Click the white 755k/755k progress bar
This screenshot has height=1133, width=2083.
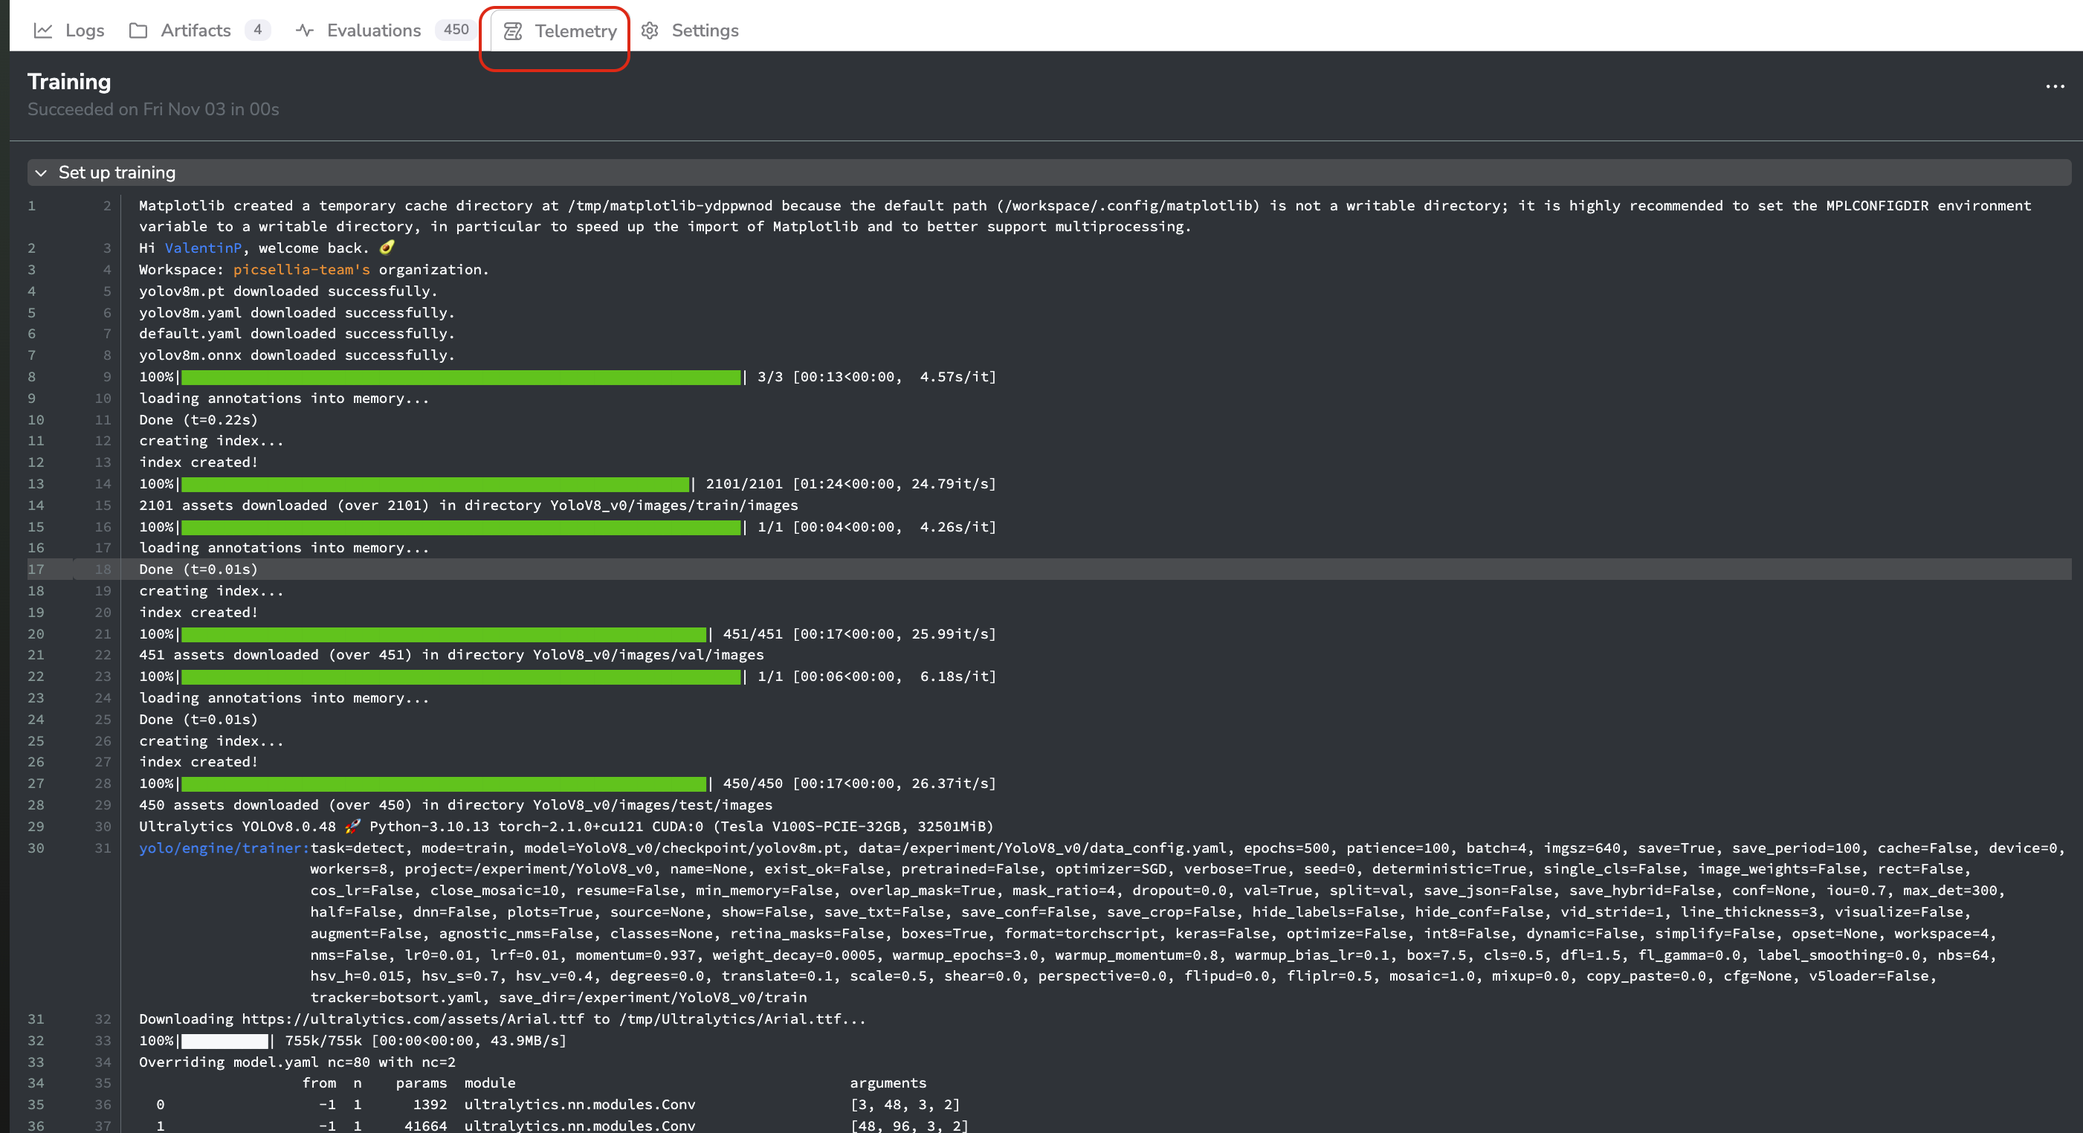[x=225, y=1042]
